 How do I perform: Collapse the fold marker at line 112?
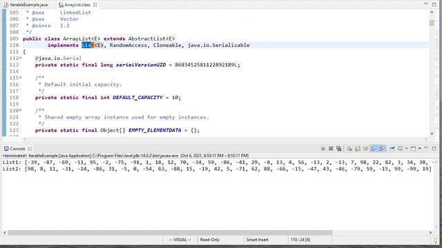pyautogui.click(x=20, y=58)
